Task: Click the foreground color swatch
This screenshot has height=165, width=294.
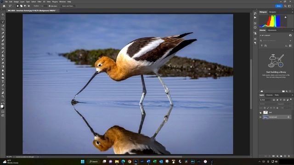Action: pyautogui.click(x=2, y=106)
